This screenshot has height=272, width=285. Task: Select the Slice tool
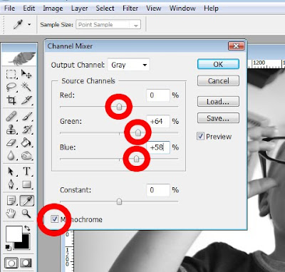[x=26, y=100]
